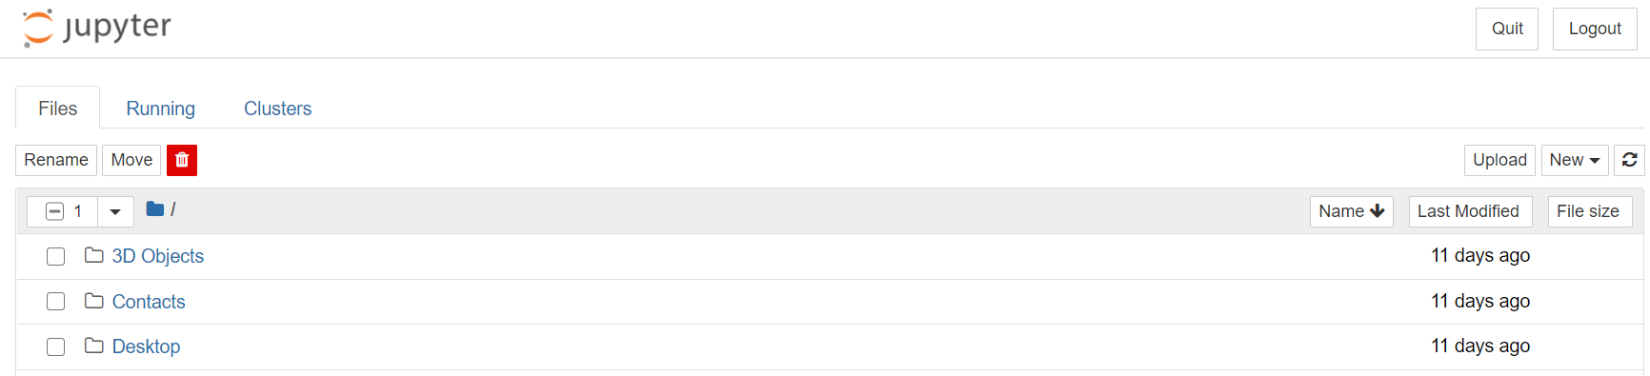Refresh the notebook file list
The width and height of the screenshot is (1650, 376).
pyautogui.click(x=1629, y=160)
